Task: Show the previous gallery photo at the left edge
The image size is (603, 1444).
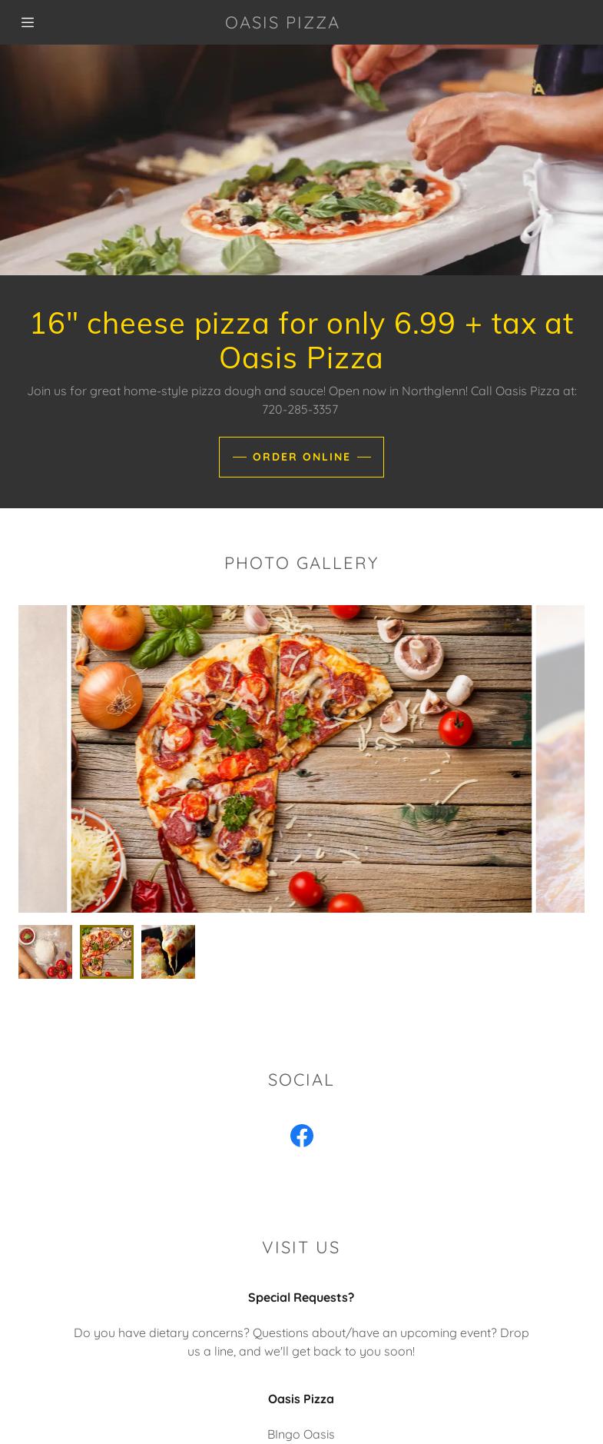Action: 43,759
